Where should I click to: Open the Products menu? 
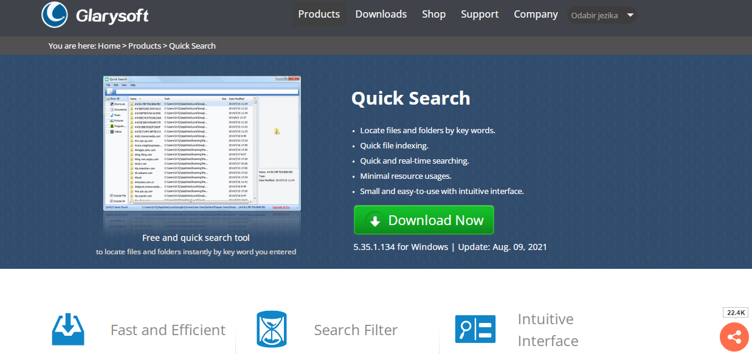point(319,14)
